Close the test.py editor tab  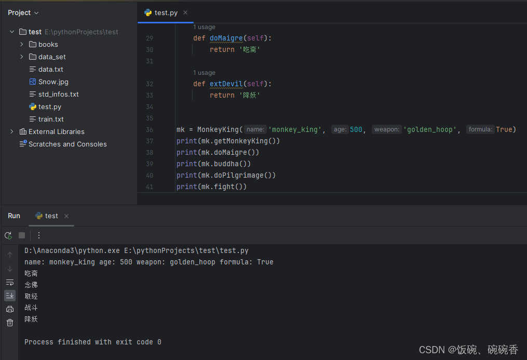(x=185, y=12)
